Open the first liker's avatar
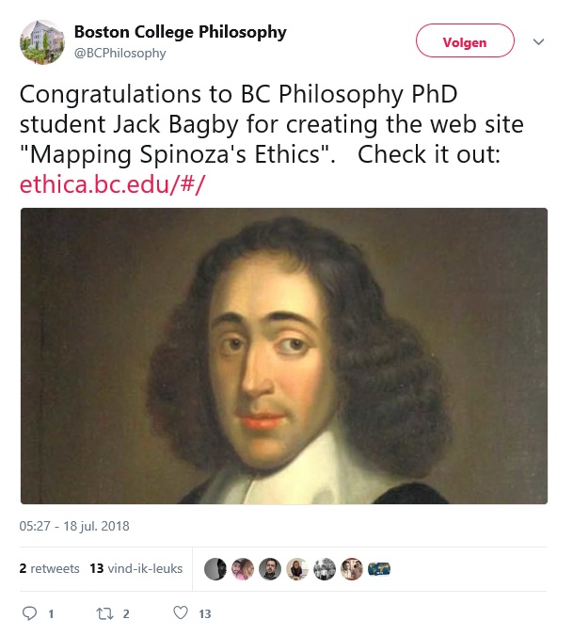 (215, 568)
